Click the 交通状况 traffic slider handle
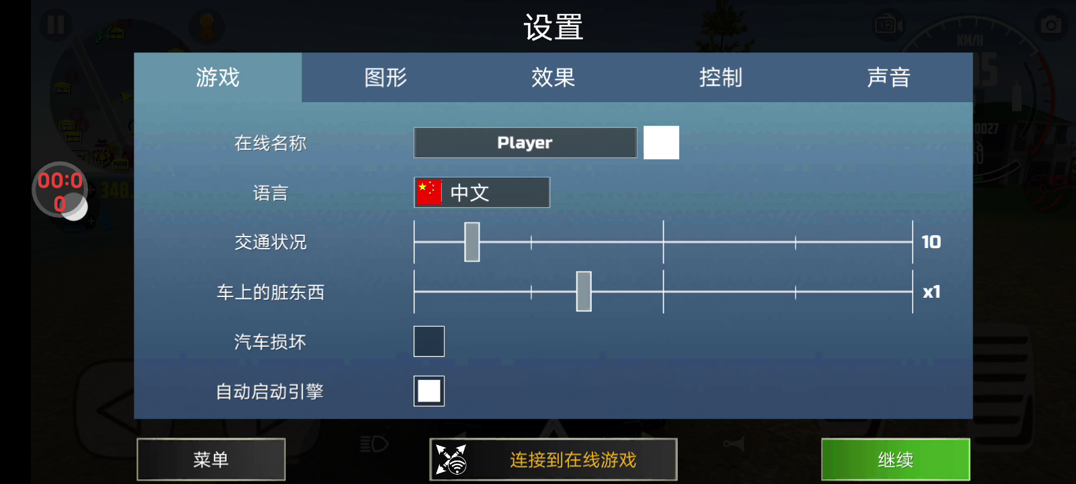Screen dimensions: 1076x484 [472, 242]
